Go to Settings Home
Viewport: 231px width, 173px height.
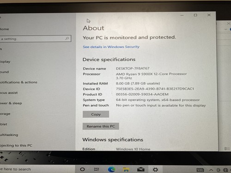tap(4, 29)
